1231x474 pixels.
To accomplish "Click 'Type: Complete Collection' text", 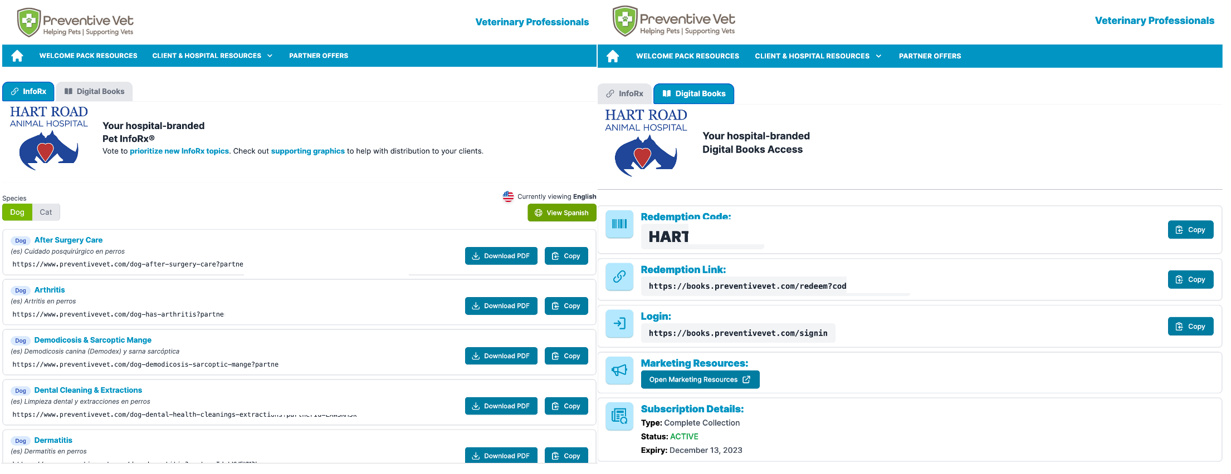I will coord(690,423).
